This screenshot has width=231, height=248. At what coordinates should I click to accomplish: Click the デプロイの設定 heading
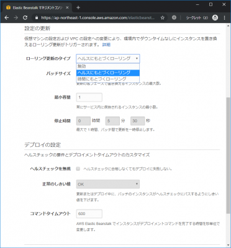coord(43,144)
